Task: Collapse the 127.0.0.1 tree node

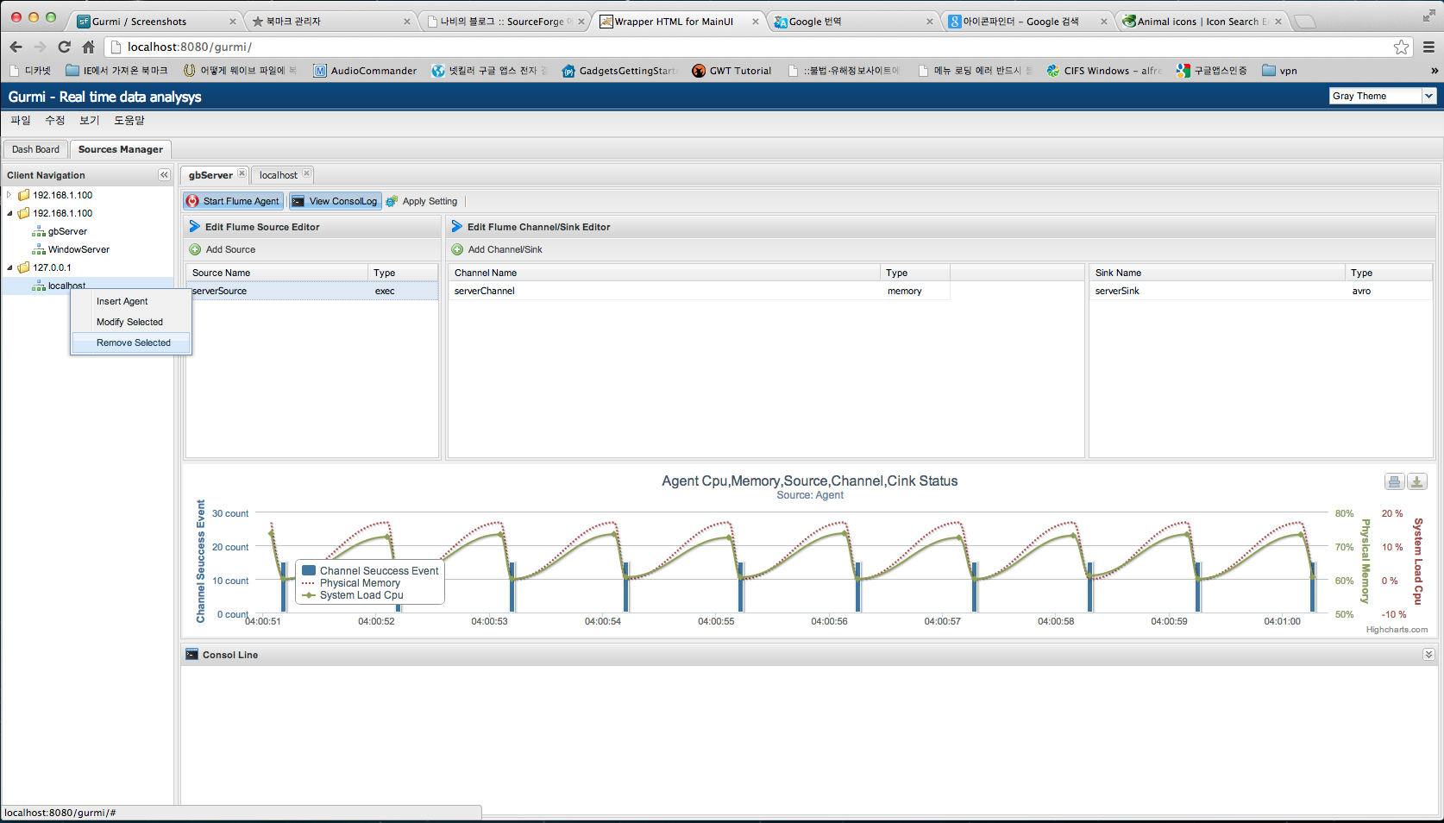Action: pos(9,267)
